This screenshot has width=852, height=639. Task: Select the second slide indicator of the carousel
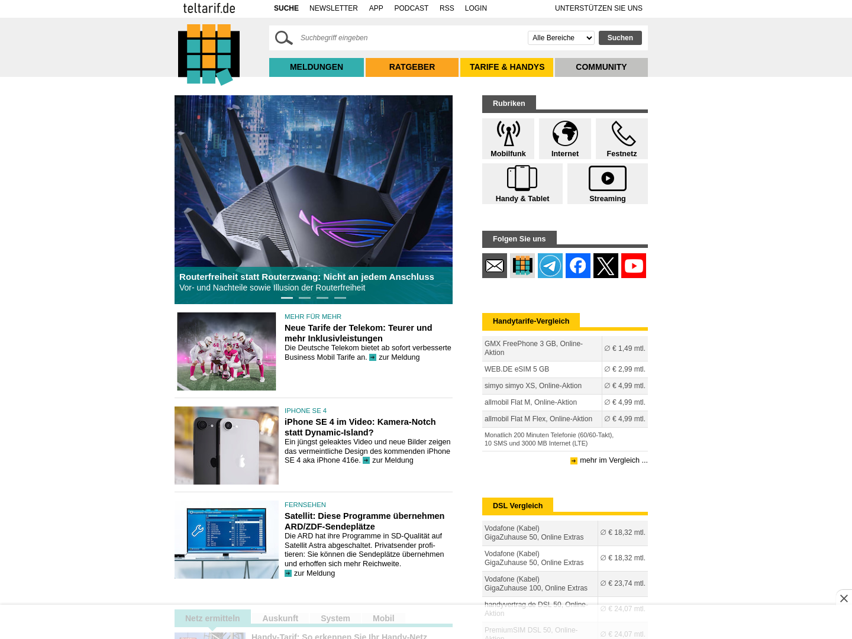[305, 298]
